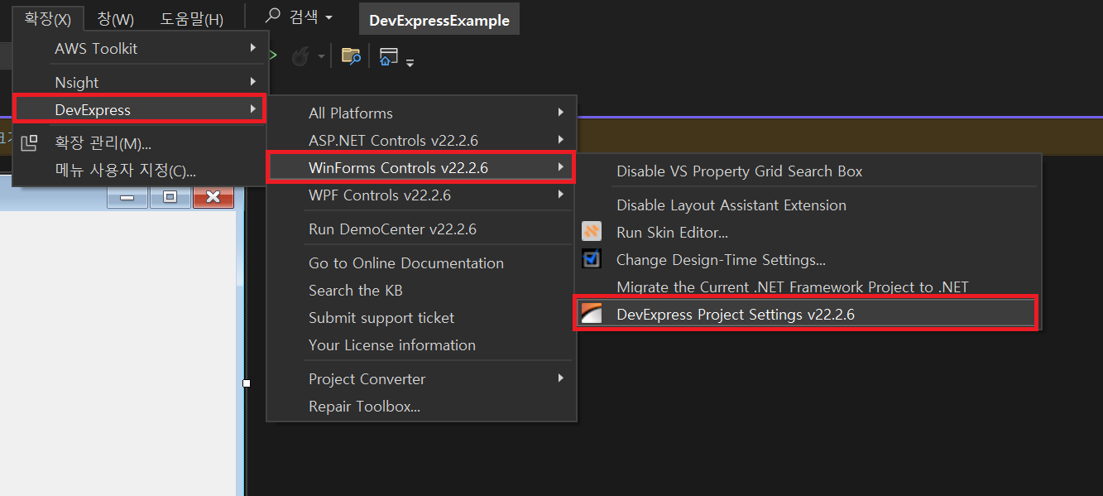Open 메뉴 사용자 지정(C)... option
Viewport: 1103px width, 496px height.
[140, 171]
